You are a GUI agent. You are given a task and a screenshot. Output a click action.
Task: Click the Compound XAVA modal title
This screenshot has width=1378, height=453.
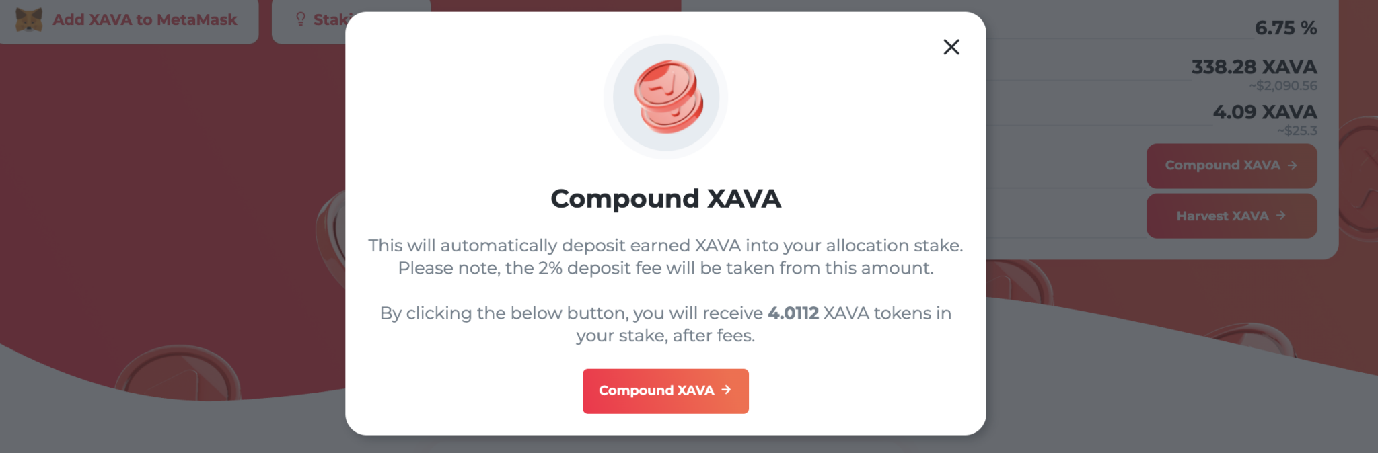pyautogui.click(x=665, y=198)
